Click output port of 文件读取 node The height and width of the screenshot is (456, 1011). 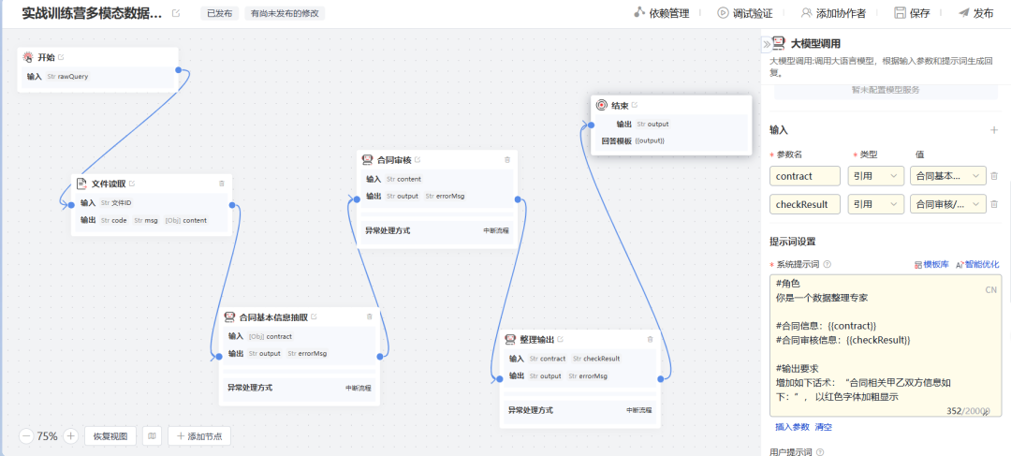point(231,205)
